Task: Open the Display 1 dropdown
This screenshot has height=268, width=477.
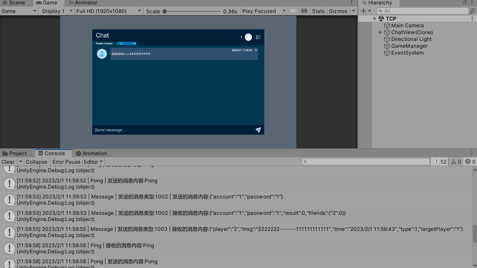Action: pos(57,11)
